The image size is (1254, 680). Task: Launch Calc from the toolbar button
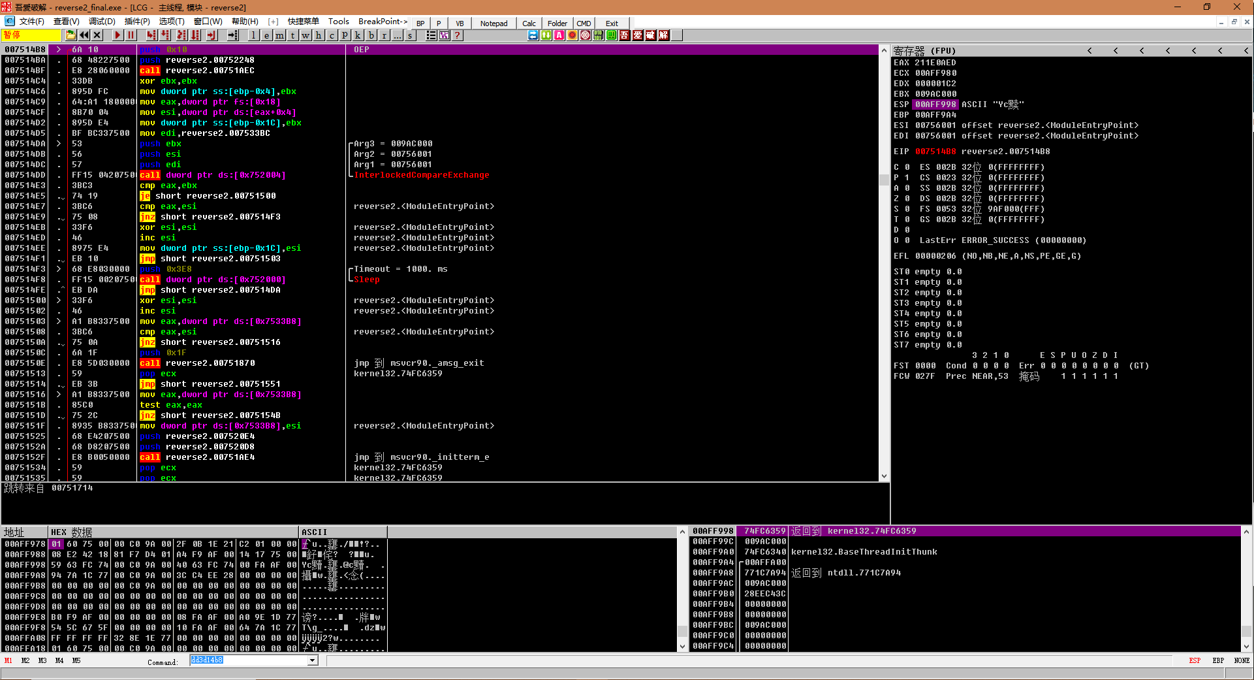pyautogui.click(x=529, y=24)
